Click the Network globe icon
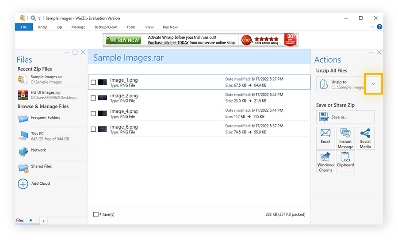398x240 pixels. click(x=23, y=152)
